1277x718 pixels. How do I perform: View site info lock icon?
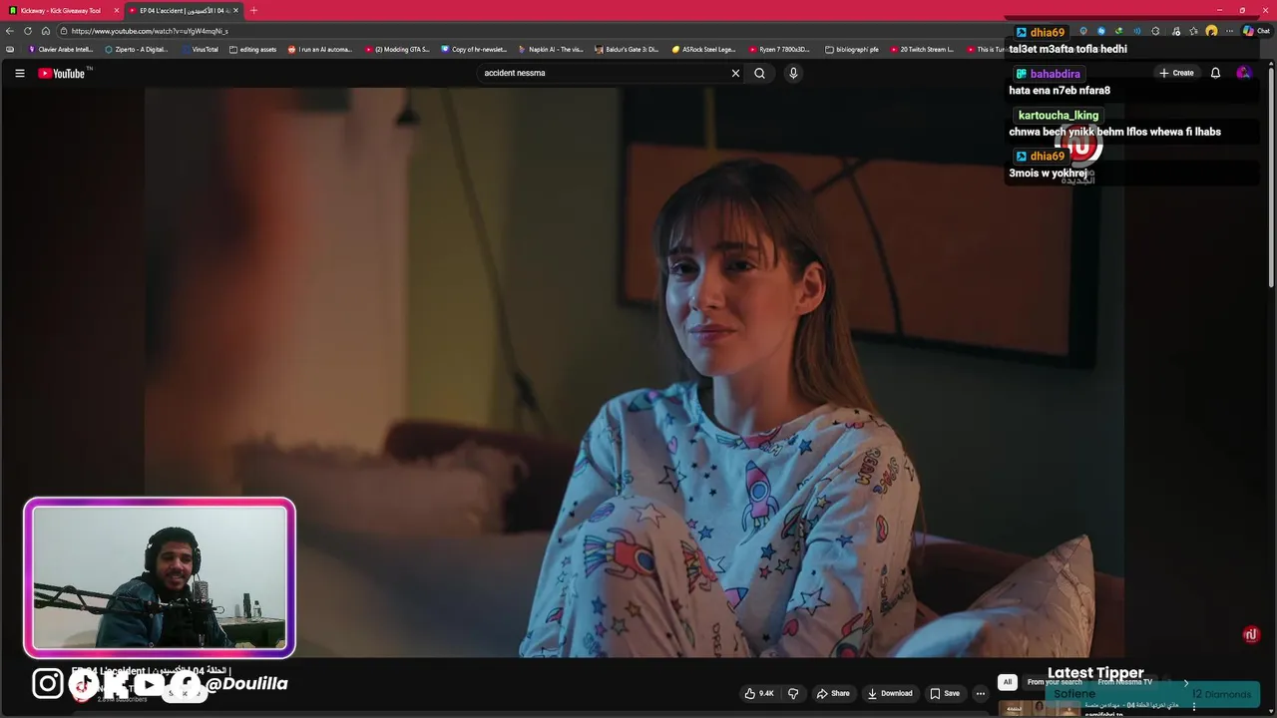pos(63,31)
